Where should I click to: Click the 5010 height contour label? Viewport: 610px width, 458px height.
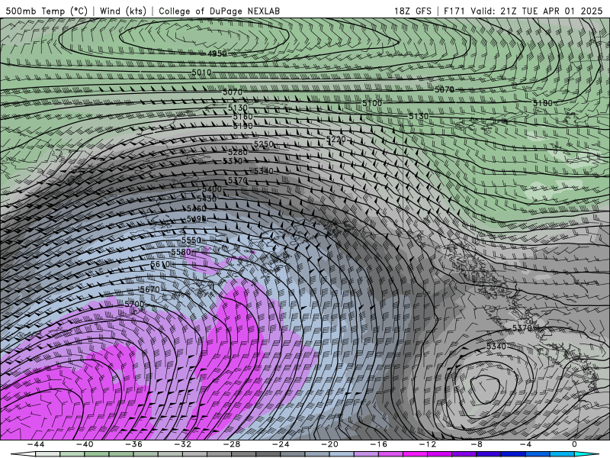point(201,73)
